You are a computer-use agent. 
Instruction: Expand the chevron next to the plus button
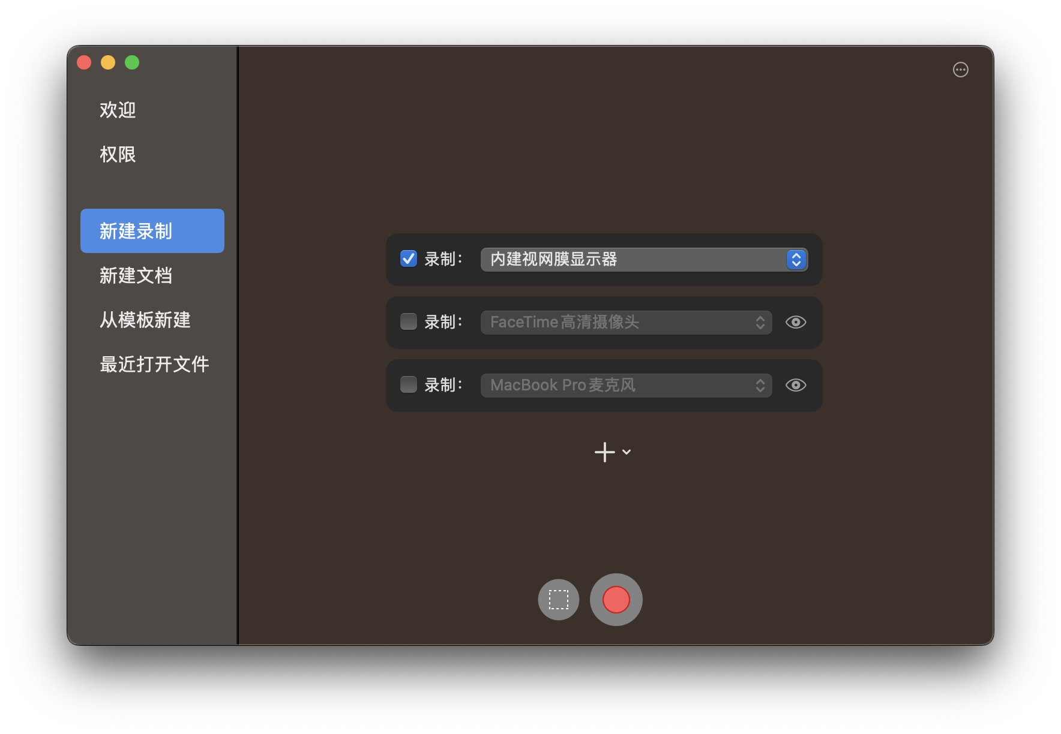(627, 453)
